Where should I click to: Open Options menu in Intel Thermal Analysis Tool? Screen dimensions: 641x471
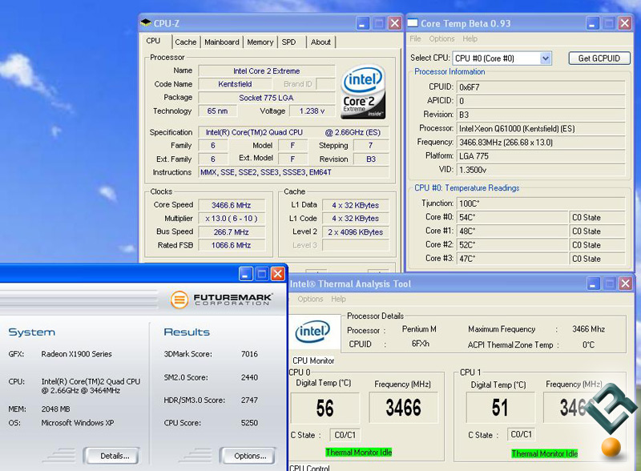coord(310,299)
